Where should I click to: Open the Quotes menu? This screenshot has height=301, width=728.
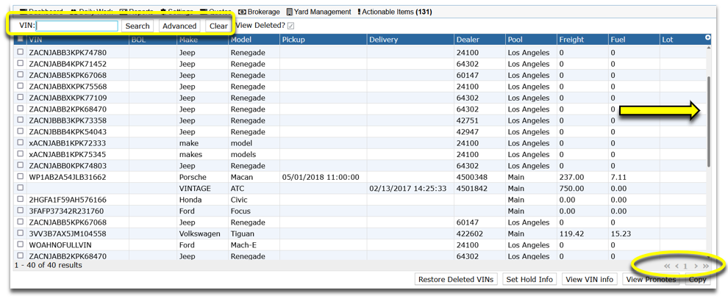(216, 12)
